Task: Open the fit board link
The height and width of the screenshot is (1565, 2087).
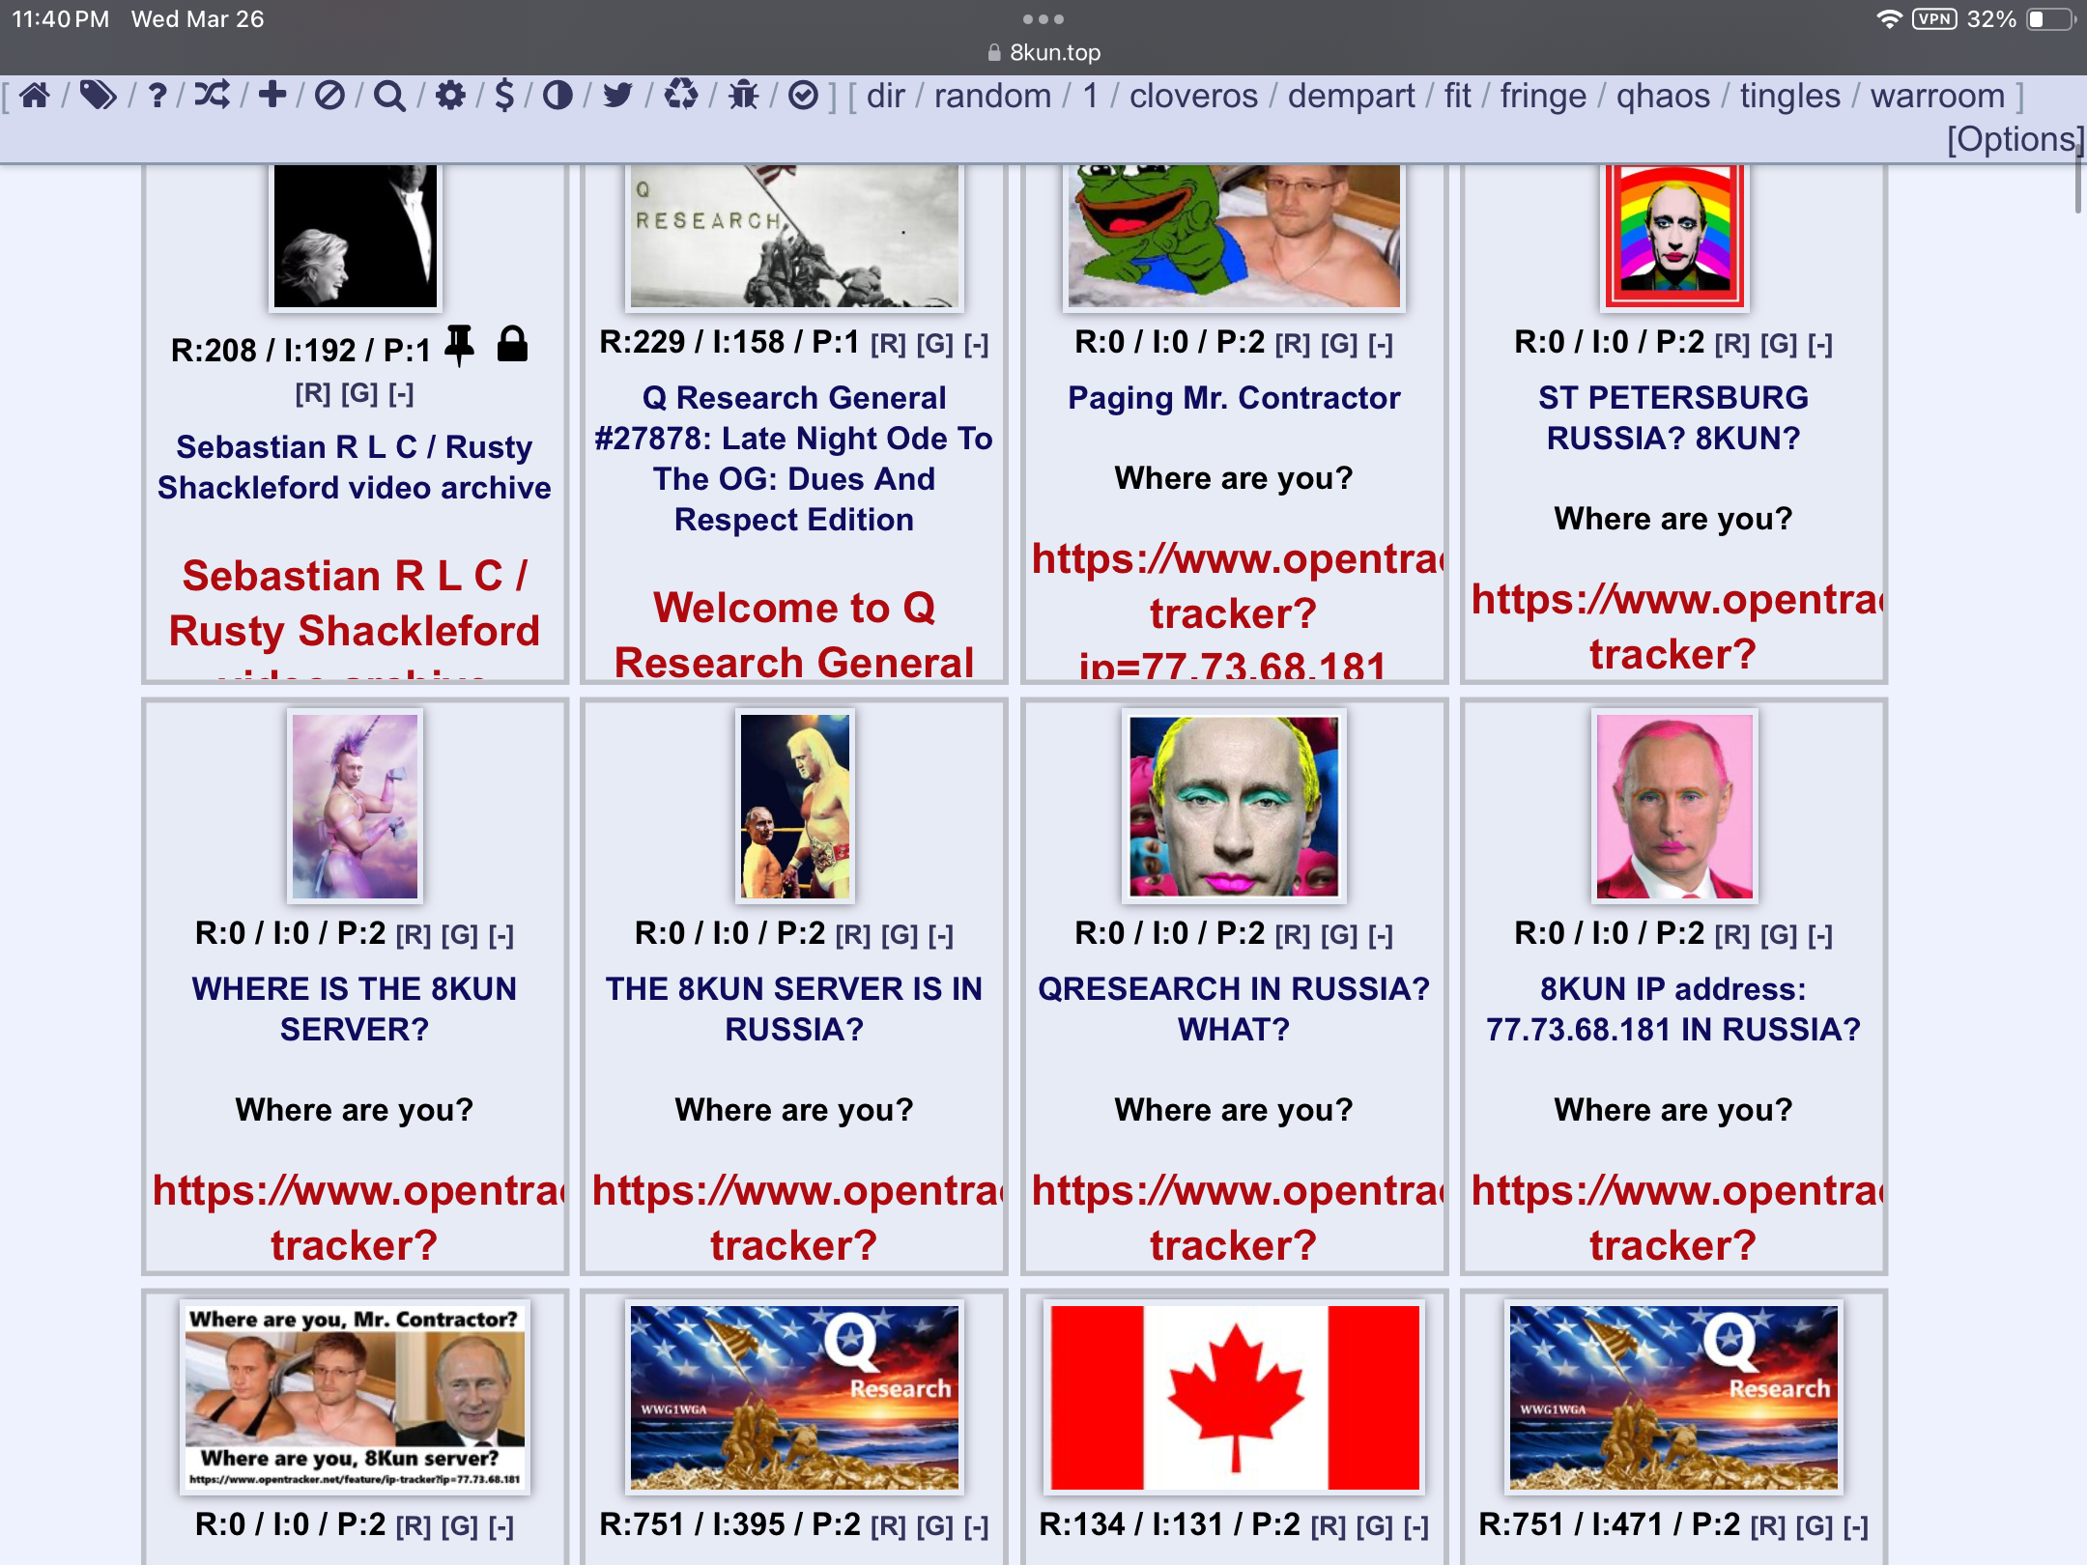Action: (x=1457, y=96)
